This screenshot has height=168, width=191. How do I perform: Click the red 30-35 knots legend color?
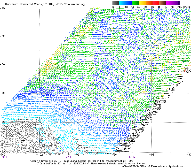tap(156, 3)
